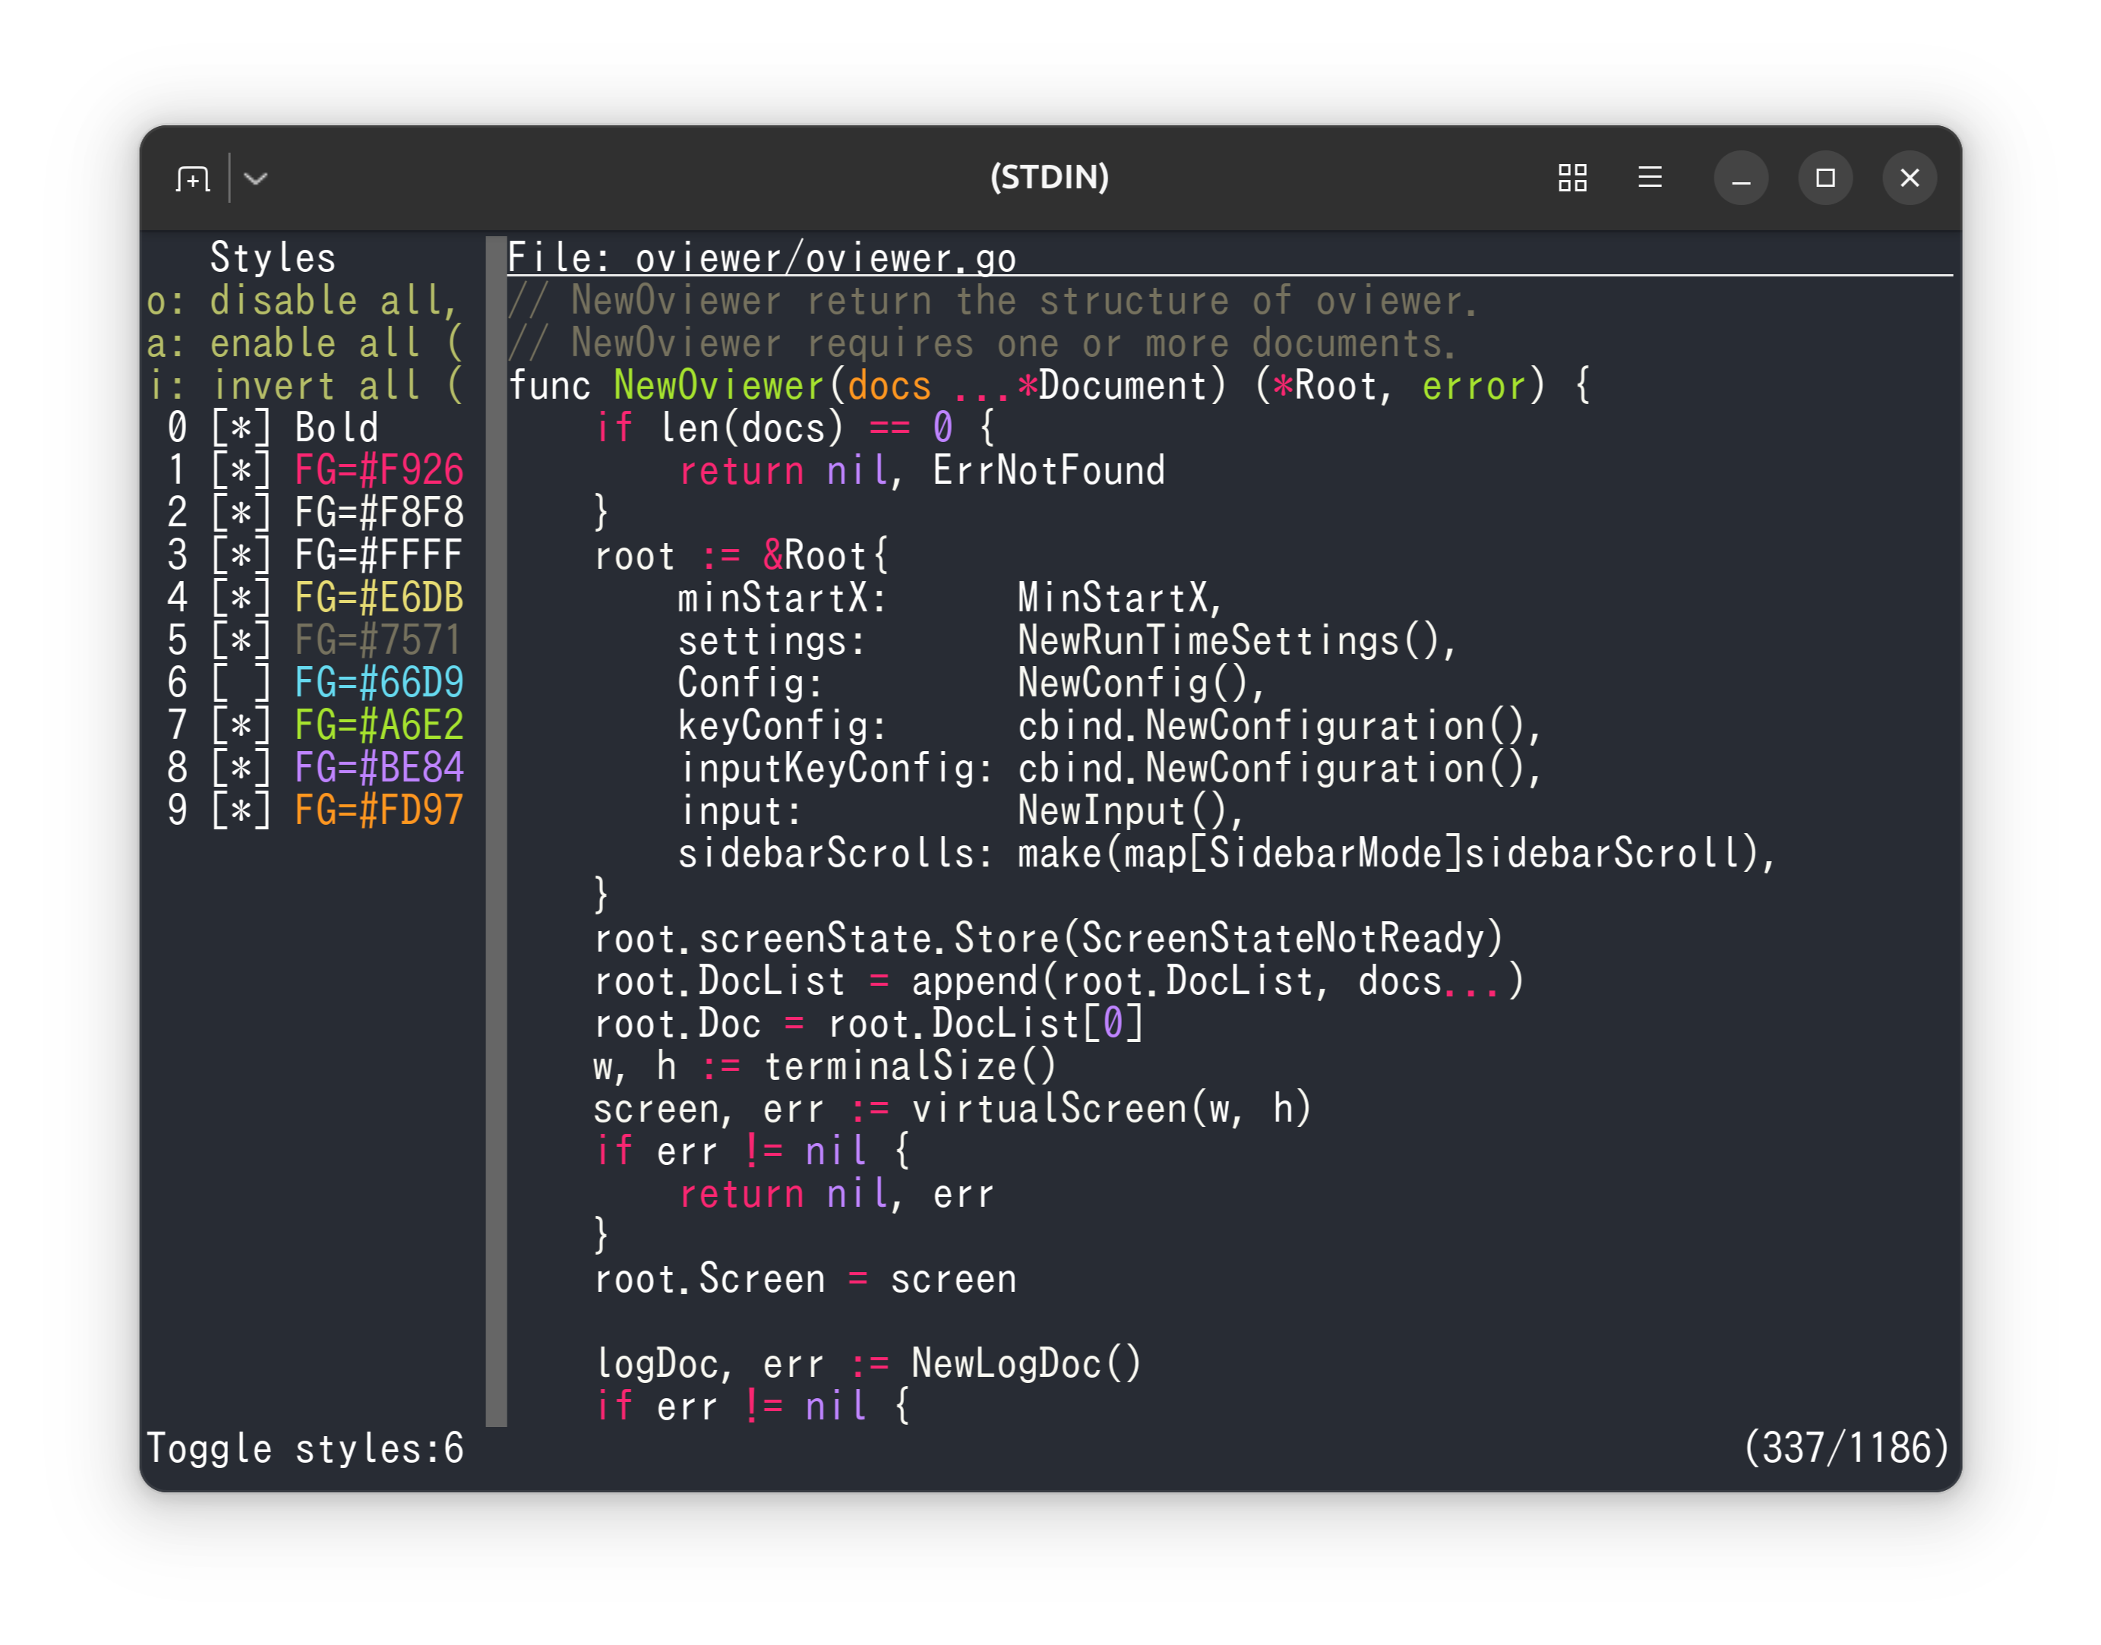Click the orange FG=#FD97 color label
Viewport: 2101px width, 1645px height.
click(x=378, y=810)
